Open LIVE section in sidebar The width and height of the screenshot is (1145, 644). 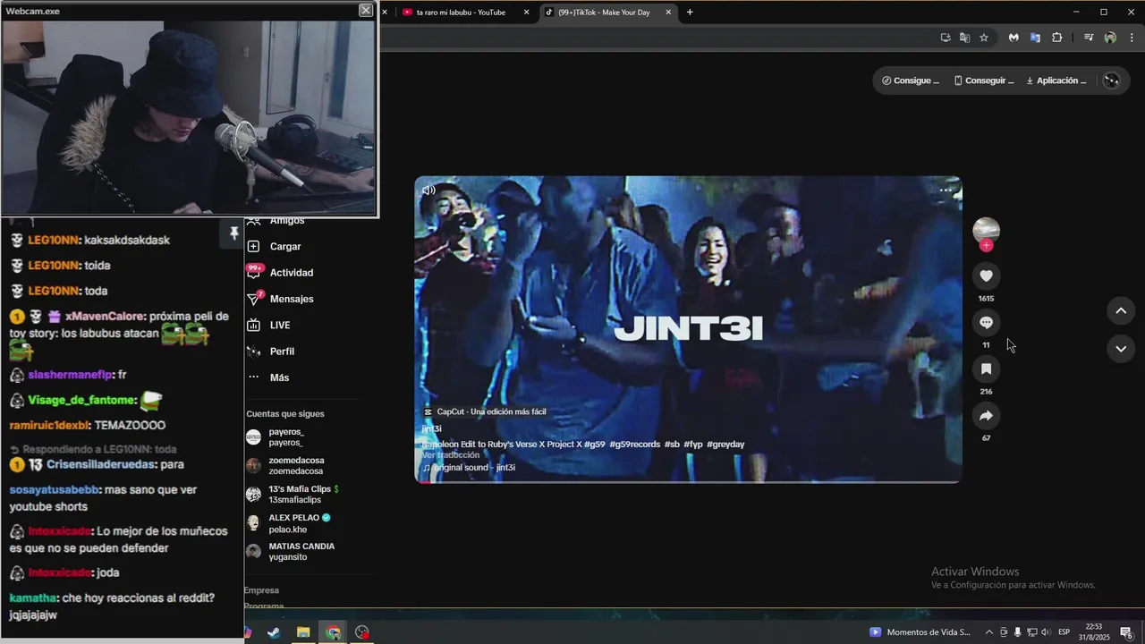[x=268, y=325]
